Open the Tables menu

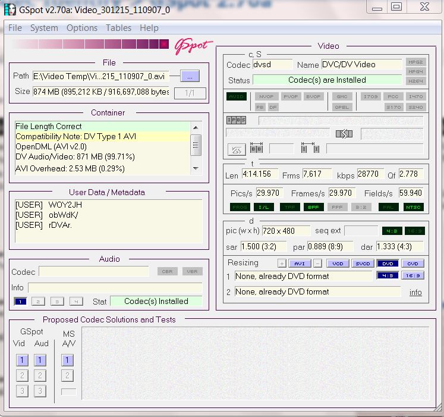click(x=118, y=28)
